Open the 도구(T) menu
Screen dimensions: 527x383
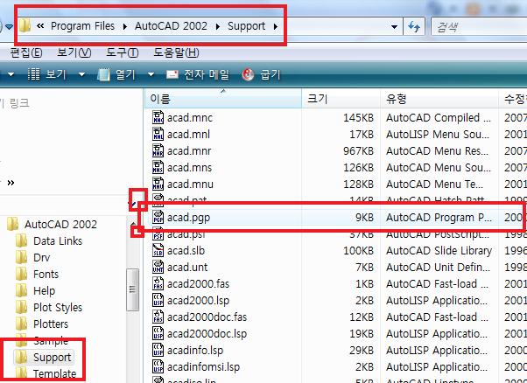tap(123, 52)
